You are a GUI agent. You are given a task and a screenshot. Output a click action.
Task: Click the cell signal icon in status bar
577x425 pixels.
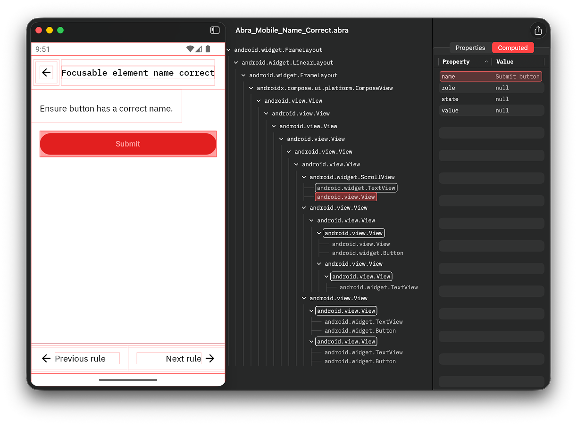pos(199,49)
